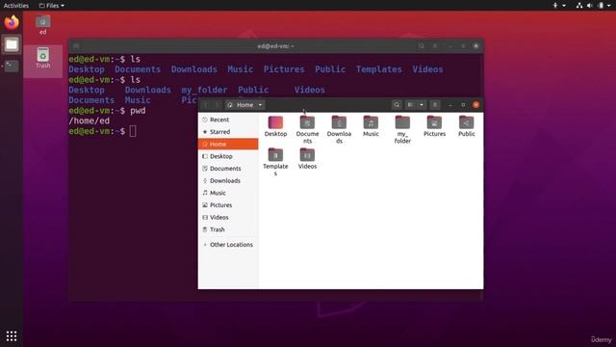Screen dimensions: 616x347
Task: Open view options dropdown arrow in Files
Action: (422, 105)
